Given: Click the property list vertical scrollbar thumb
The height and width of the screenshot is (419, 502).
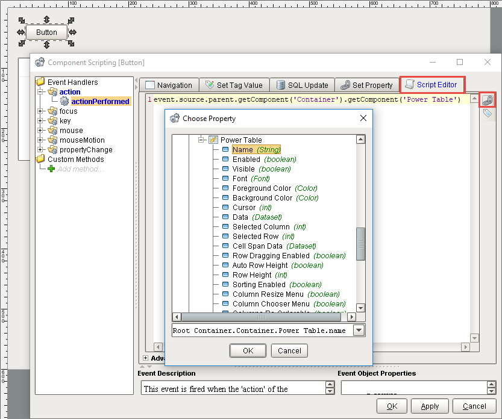Looking at the screenshot, I should click(360, 244).
